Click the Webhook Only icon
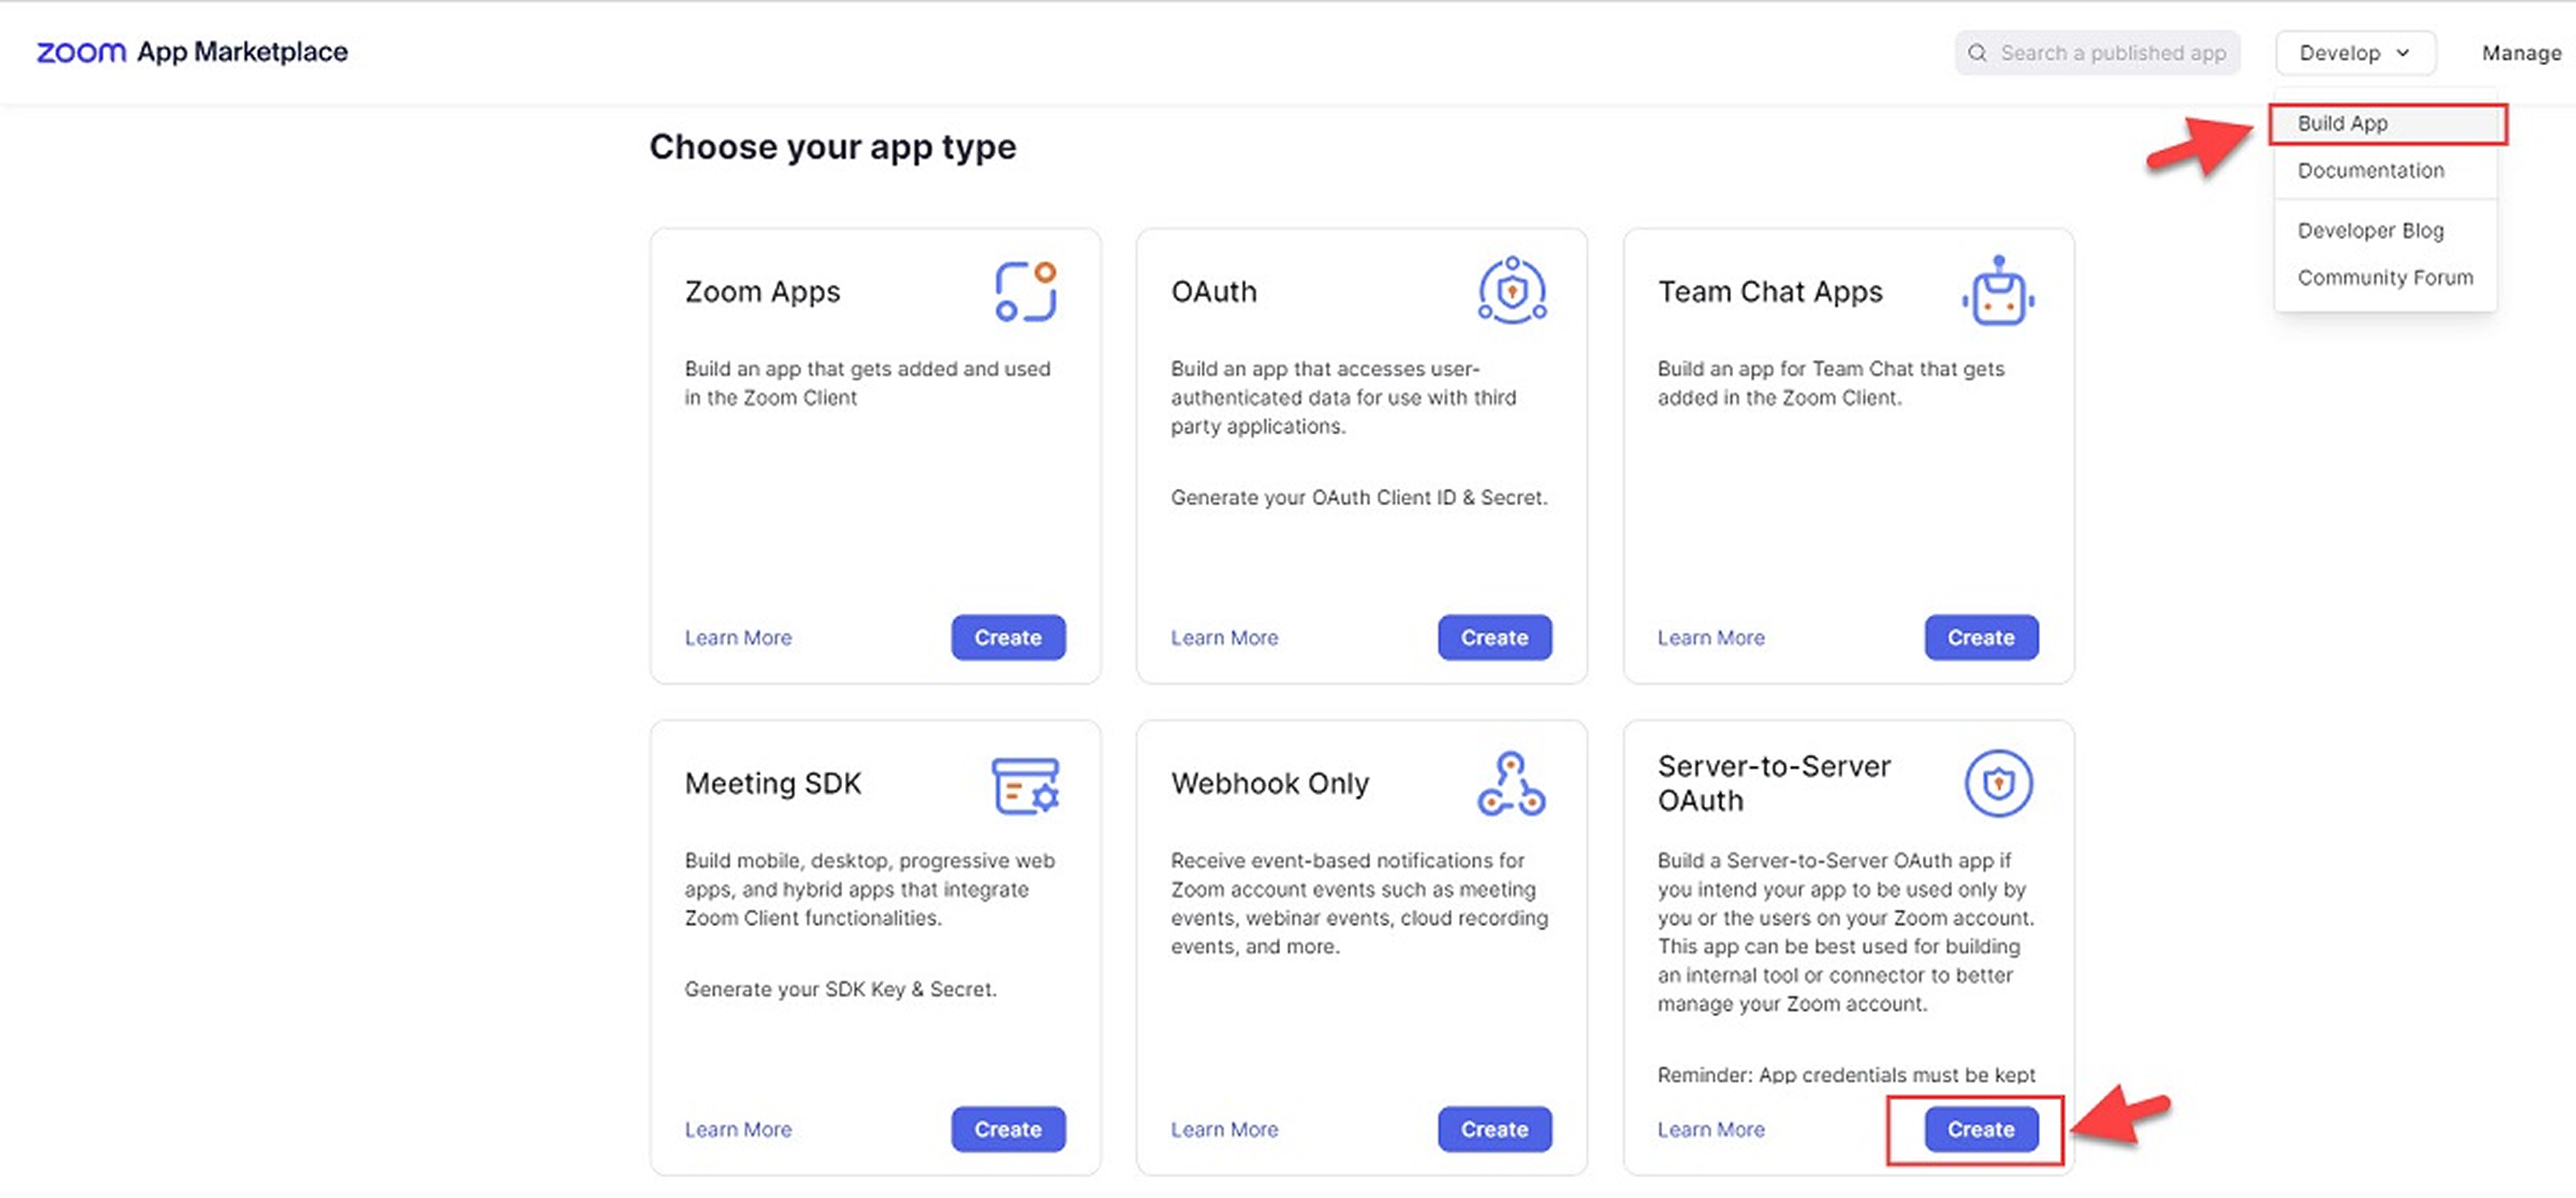 click(1511, 785)
